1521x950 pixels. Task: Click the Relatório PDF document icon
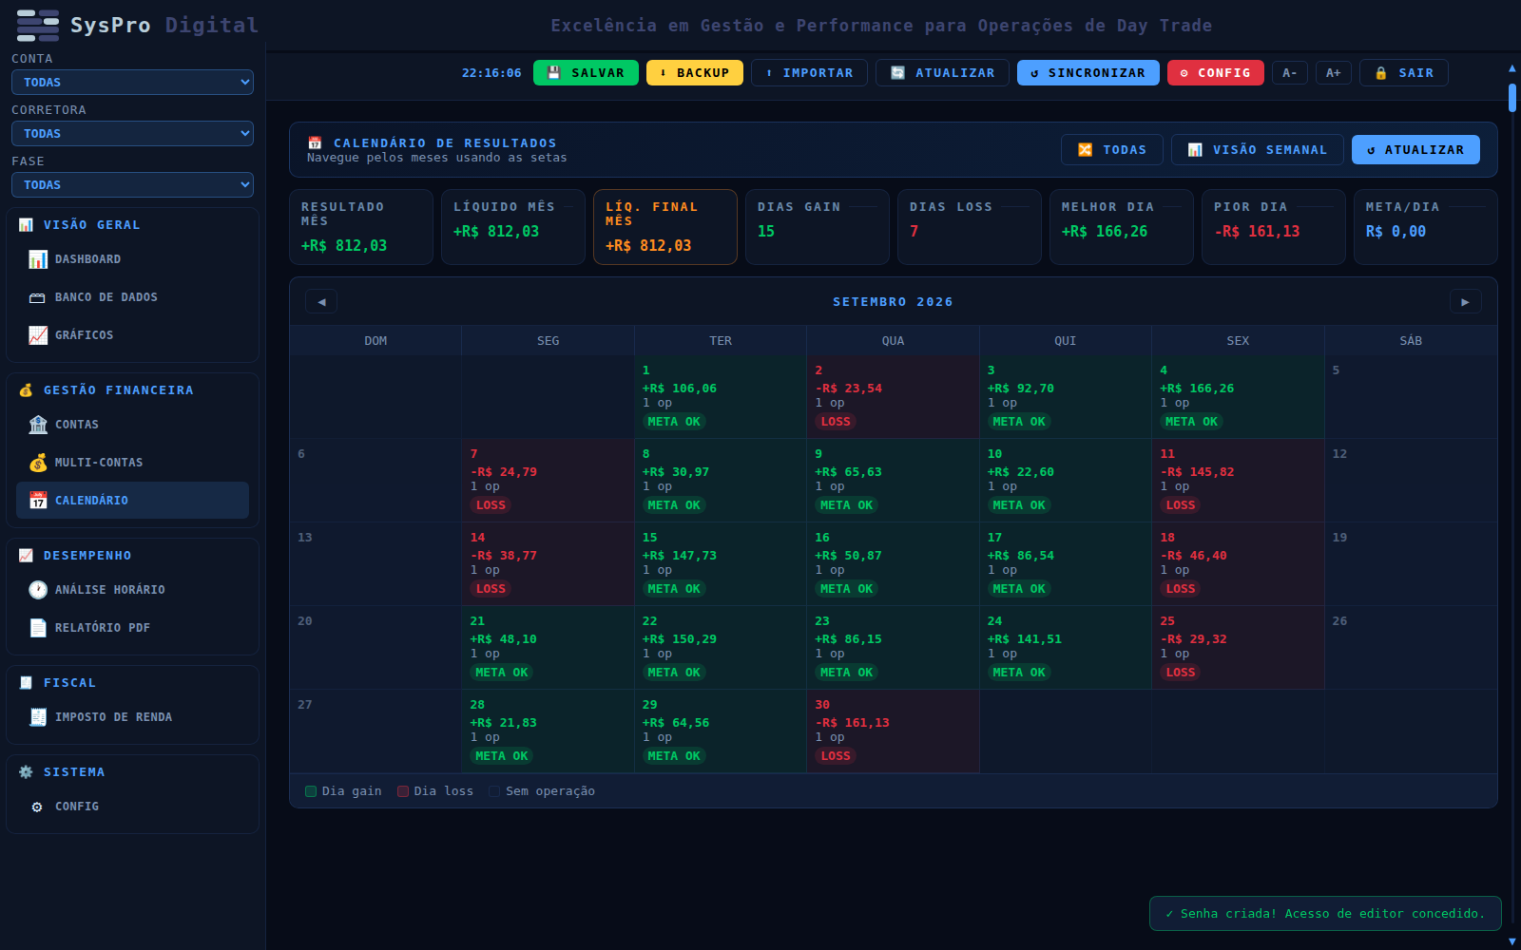tap(38, 628)
